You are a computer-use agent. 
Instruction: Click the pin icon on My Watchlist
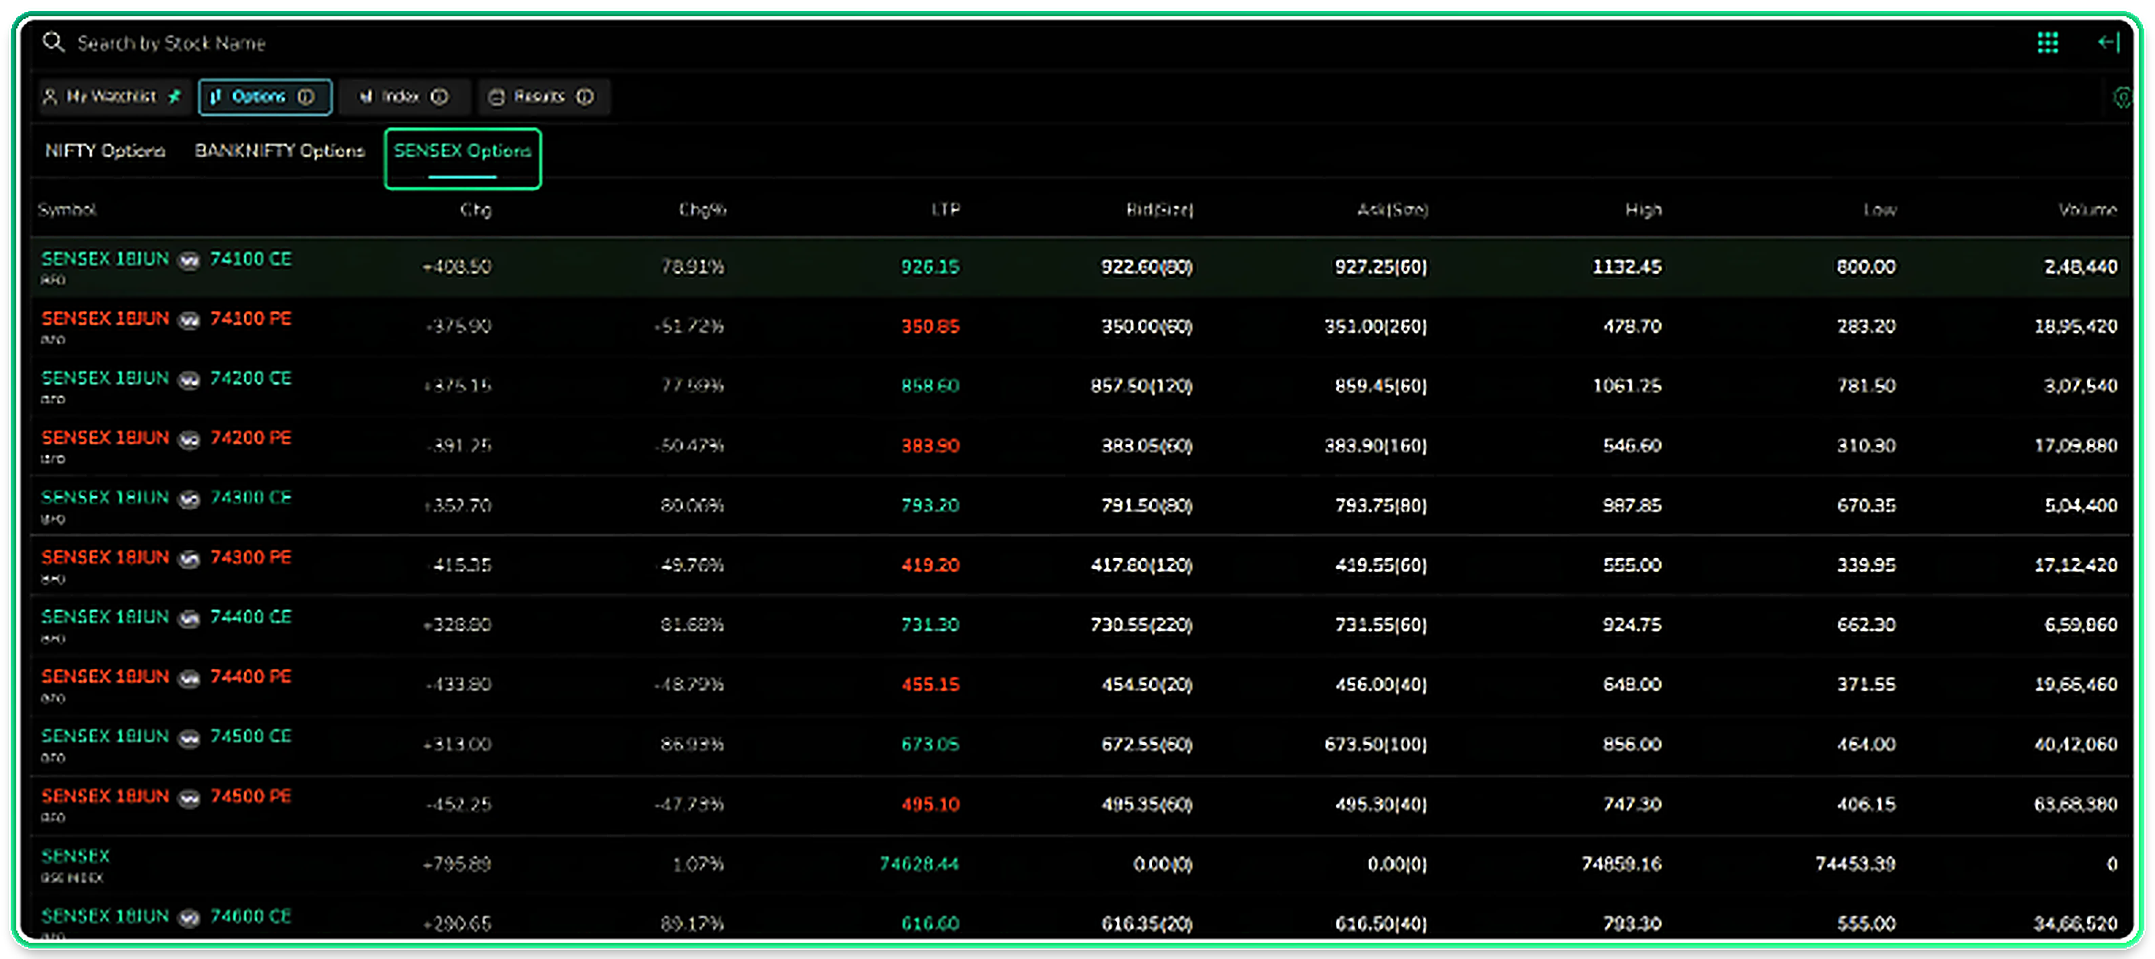pyautogui.click(x=175, y=97)
